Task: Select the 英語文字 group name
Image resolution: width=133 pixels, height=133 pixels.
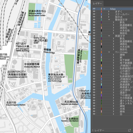Action: [120, 36]
